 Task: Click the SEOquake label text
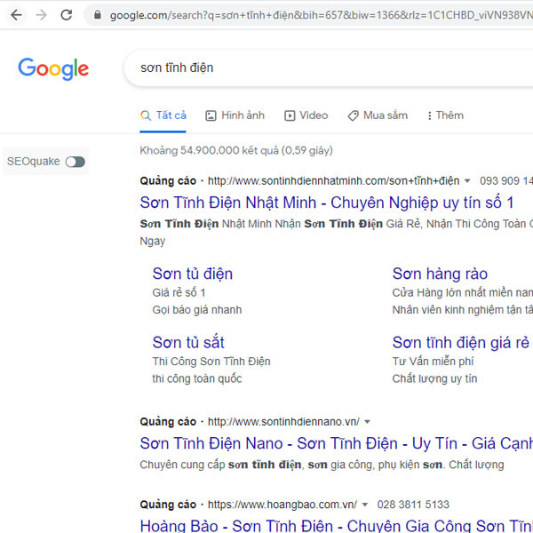pos(34,162)
